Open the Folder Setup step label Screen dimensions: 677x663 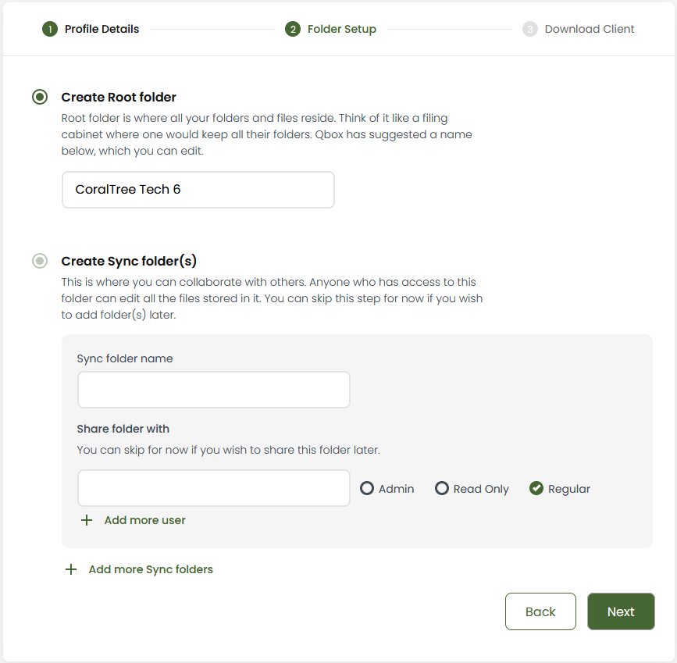341,29
